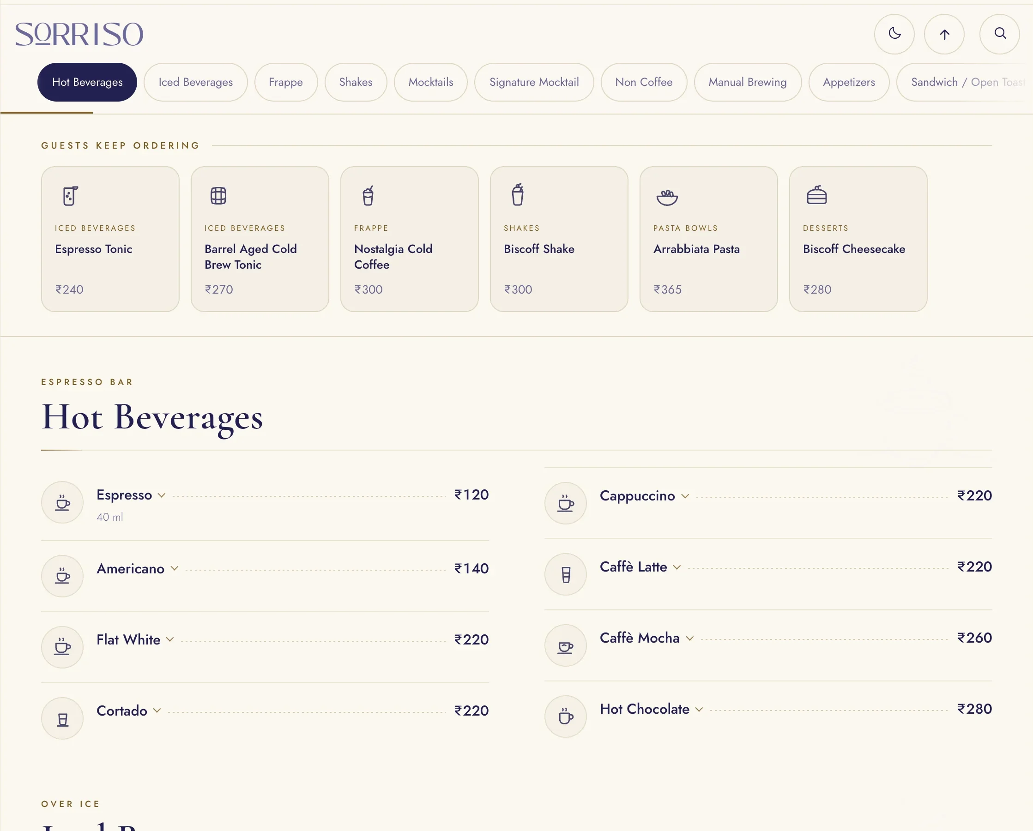Viewport: 1033px width, 831px height.
Task: Click the Caffè Mocha cup icon
Action: [565, 645]
